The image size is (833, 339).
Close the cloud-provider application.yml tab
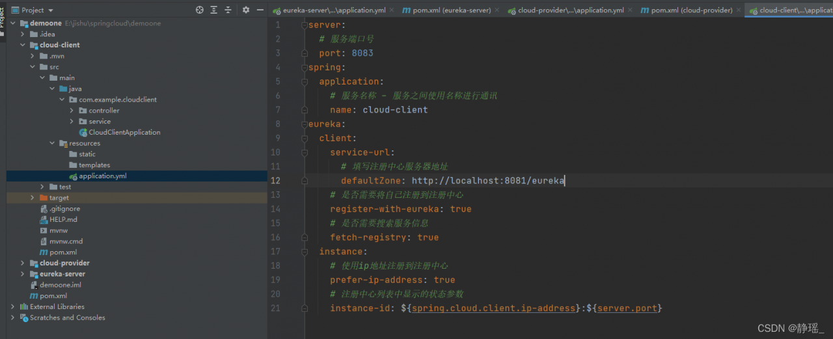[x=631, y=10]
